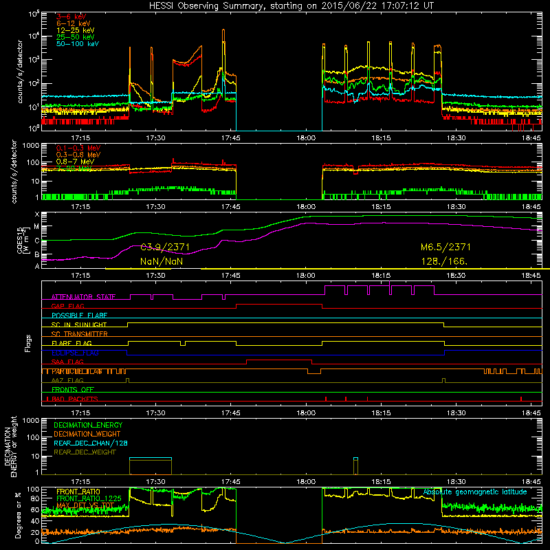
Task: Click the 0.3-0.8 MeV legend label
Action: [78, 155]
